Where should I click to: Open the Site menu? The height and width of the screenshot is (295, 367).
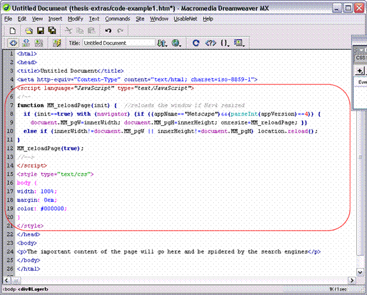coord(140,19)
